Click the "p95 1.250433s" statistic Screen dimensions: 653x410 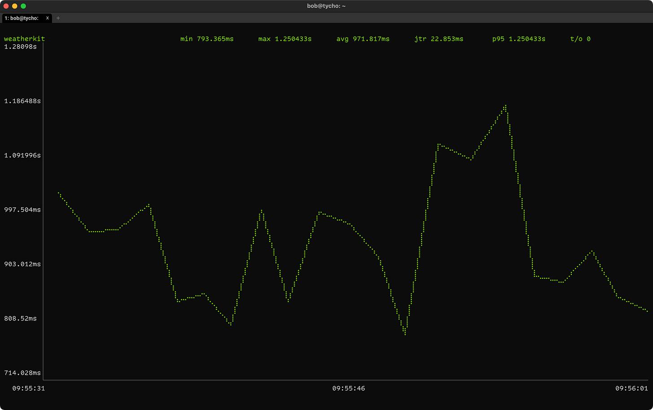(x=519, y=39)
